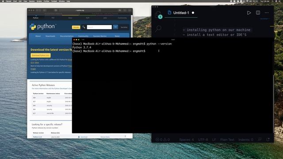Image resolution: width=283 pixels, height=159 pixels.
Task: Open the Explorer files icon in the sidebar
Action: 158,14
